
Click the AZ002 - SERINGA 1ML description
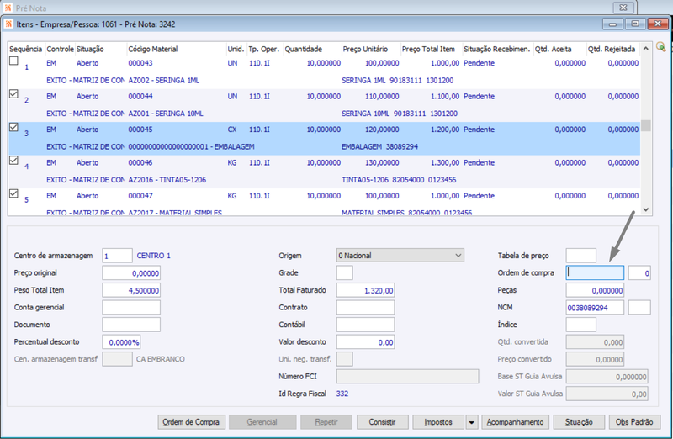click(163, 80)
